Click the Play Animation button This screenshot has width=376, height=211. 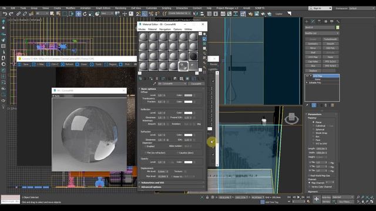[298, 198]
